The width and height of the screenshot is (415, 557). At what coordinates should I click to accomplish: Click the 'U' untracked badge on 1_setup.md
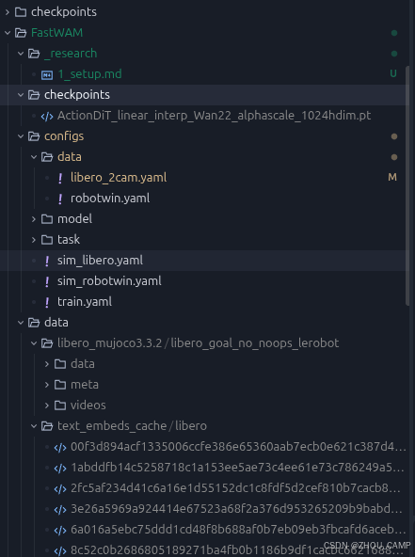393,73
